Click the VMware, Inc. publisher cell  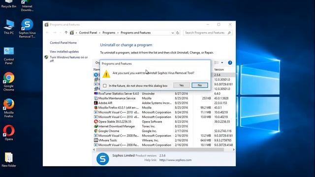[150, 140]
